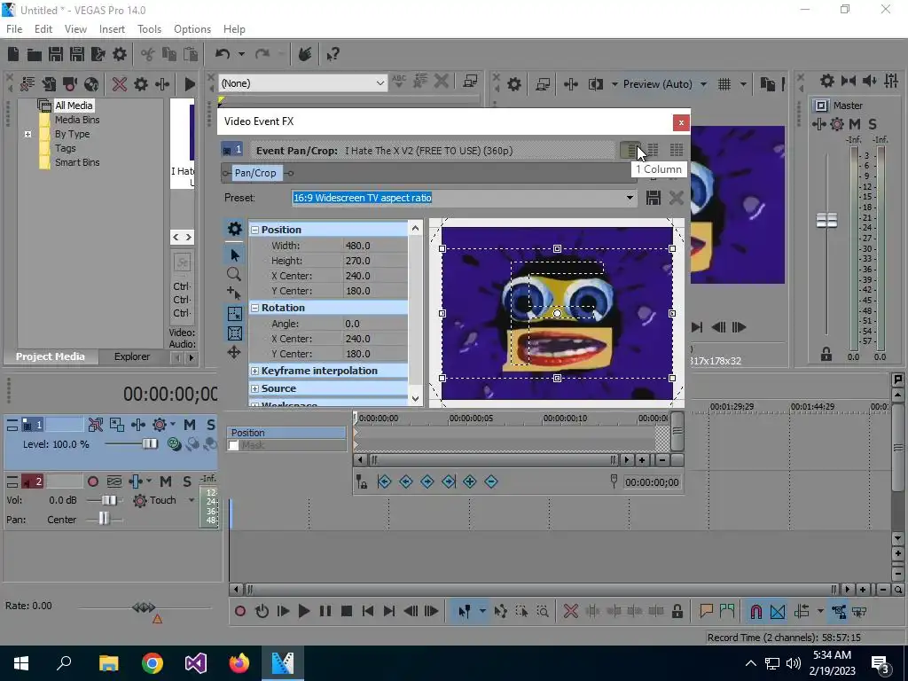The height and width of the screenshot is (681, 908).
Task: Click get media from web icon
Action: tap(91, 84)
